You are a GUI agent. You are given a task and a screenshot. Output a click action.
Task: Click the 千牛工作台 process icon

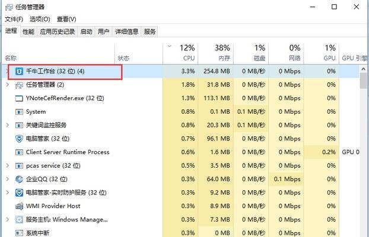point(19,71)
